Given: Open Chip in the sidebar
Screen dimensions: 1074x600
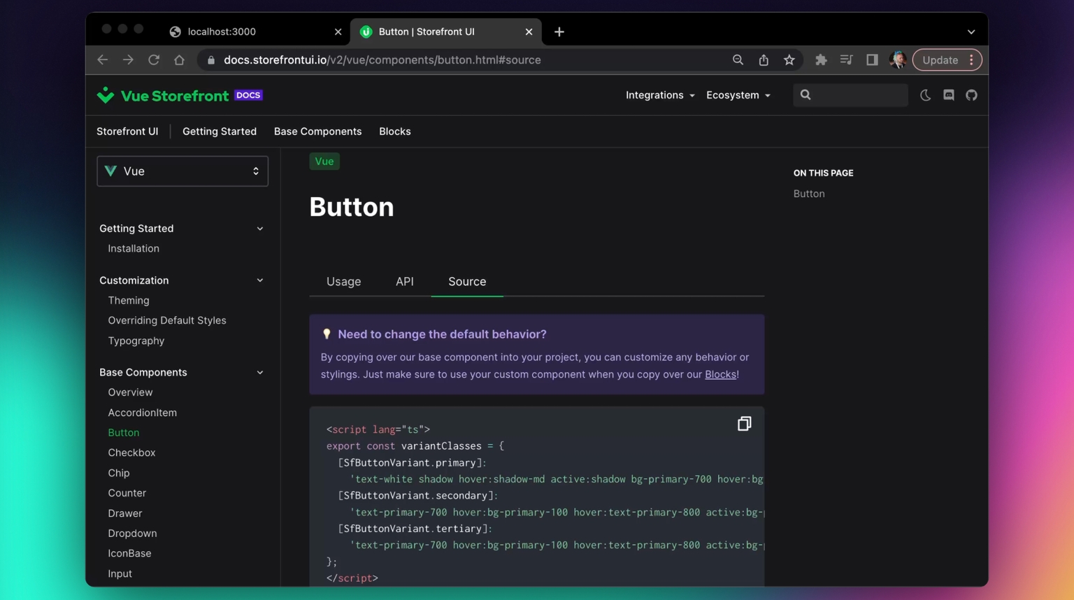Looking at the screenshot, I should [119, 473].
